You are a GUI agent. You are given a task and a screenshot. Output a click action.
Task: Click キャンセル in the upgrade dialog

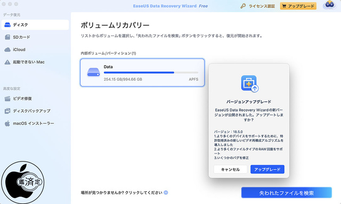click(231, 169)
